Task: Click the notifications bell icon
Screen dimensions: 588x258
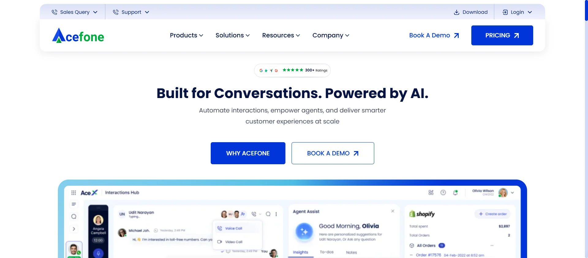Action: click(455, 192)
